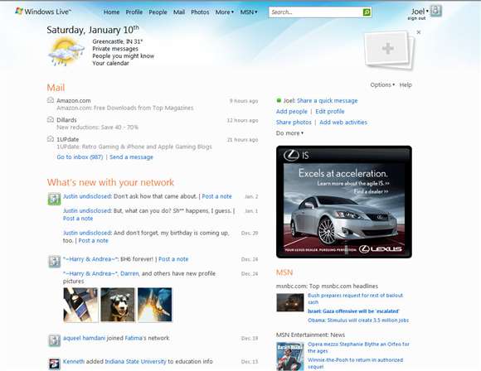Screen dimensions: 481x371
Task: Click Send a message link
Action: pos(131,157)
